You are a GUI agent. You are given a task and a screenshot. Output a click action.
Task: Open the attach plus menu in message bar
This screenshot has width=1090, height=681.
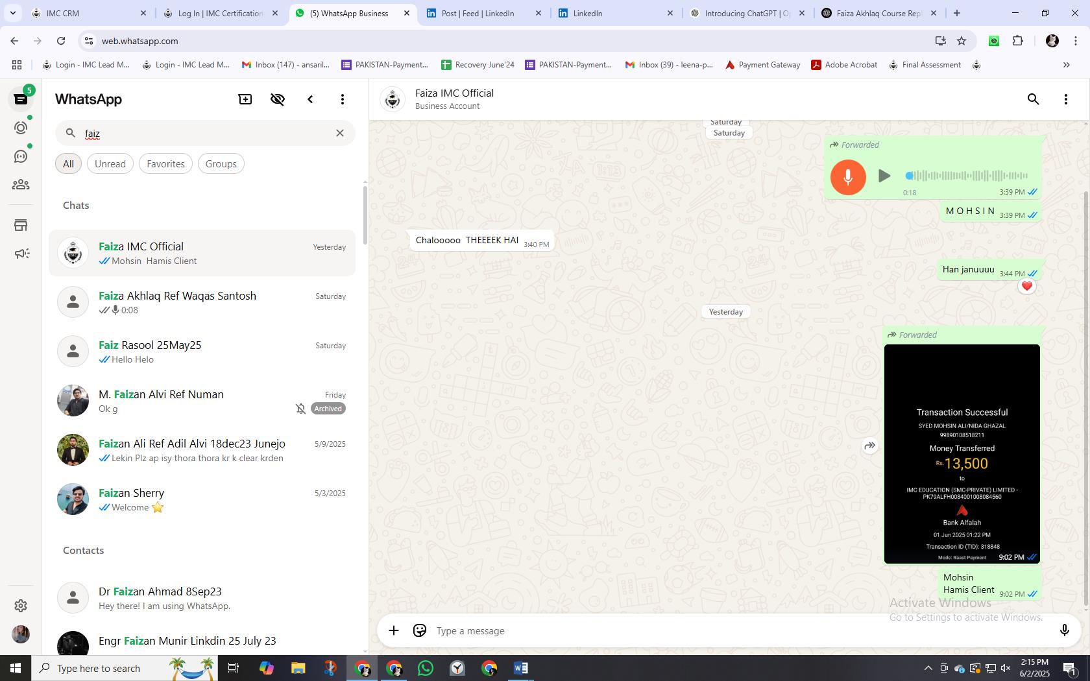pyautogui.click(x=394, y=630)
